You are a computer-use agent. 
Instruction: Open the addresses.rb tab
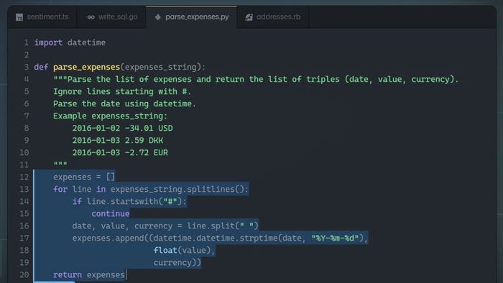pos(273,17)
